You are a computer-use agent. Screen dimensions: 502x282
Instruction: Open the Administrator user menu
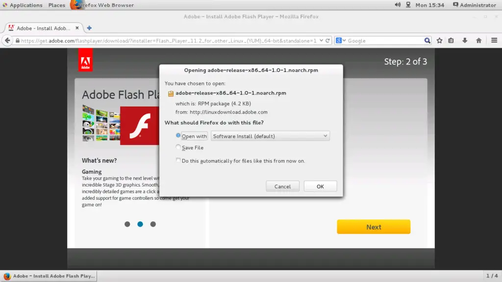[475, 5]
